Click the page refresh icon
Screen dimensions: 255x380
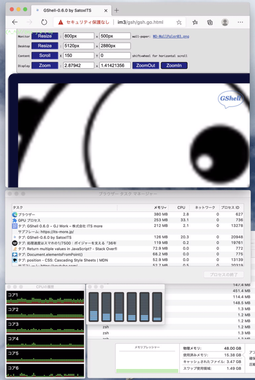coord(44,22)
